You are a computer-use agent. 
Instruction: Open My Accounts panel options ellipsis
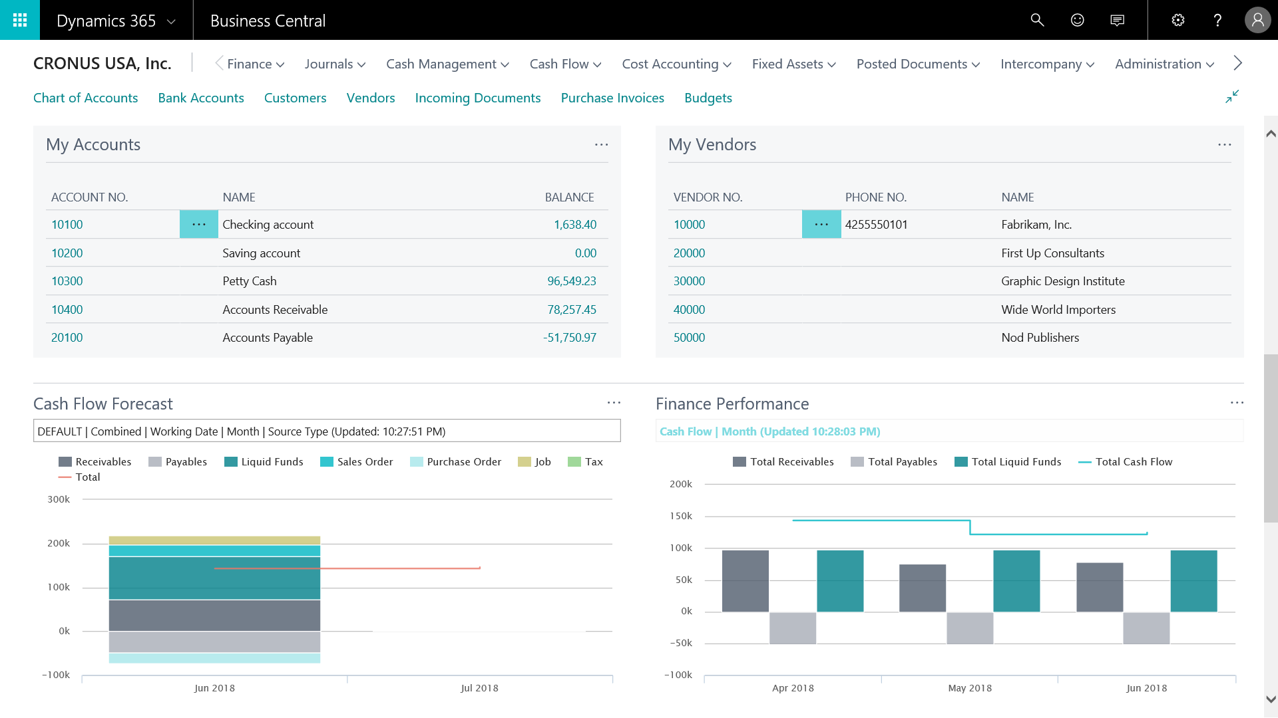601,144
